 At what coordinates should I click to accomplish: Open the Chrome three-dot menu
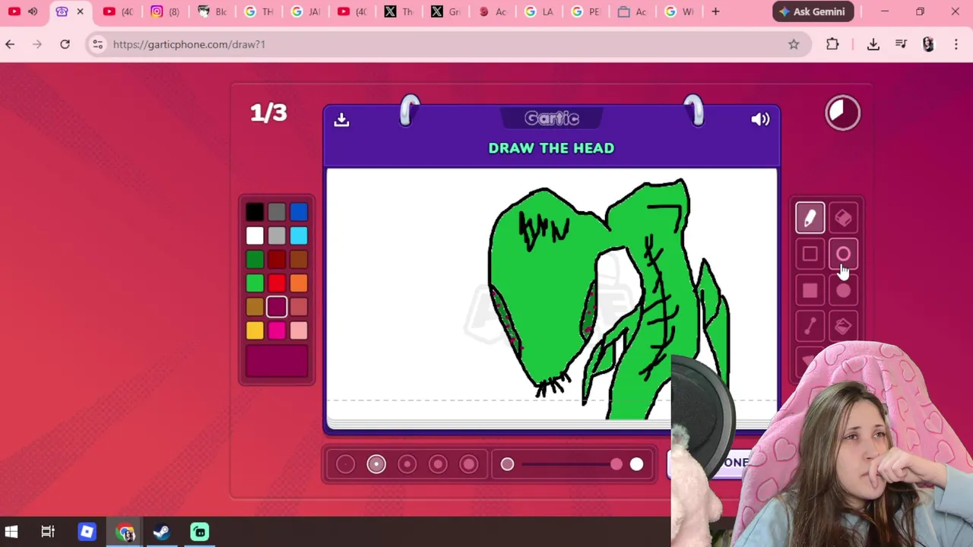click(x=956, y=44)
